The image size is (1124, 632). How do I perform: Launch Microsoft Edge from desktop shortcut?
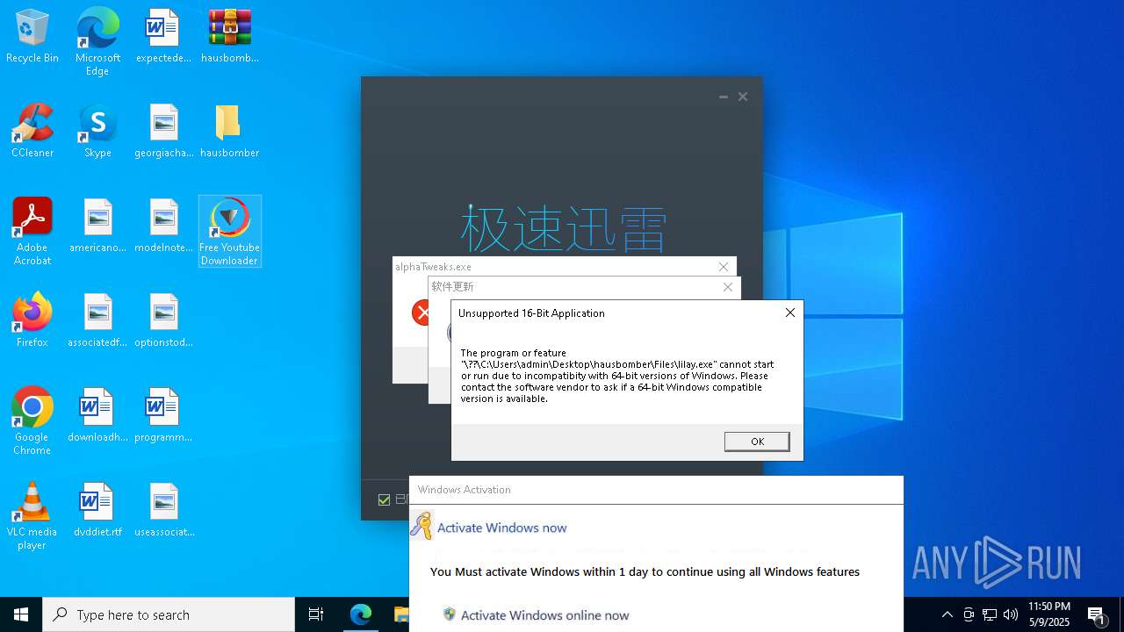97,42
